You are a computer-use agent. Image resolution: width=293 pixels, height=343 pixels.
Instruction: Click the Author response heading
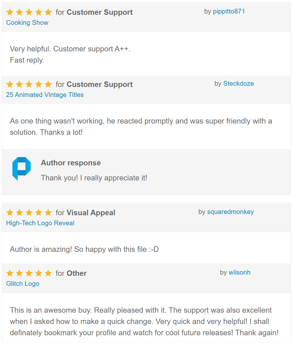click(x=70, y=163)
